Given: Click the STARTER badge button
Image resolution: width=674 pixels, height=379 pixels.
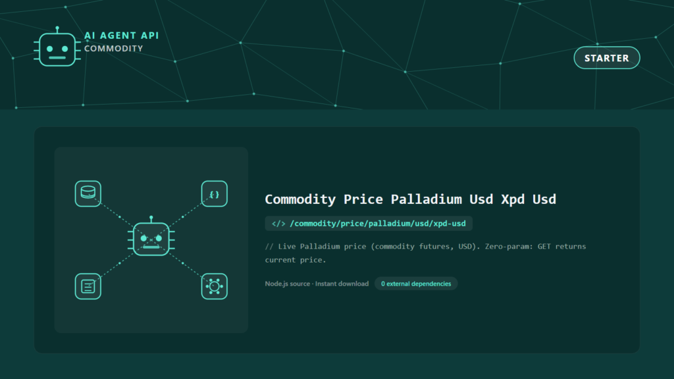Looking at the screenshot, I should 606,58.
